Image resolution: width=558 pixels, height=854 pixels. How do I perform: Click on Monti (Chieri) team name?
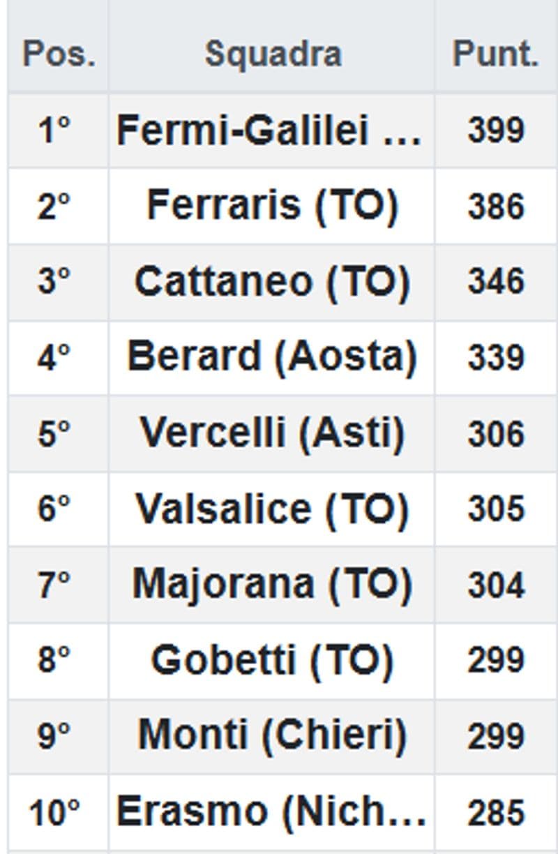[x=272, y=735]
